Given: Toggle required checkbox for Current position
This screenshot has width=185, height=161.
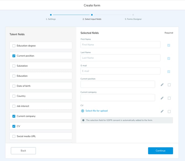Looking at the screenshot, I should (x=169, y=85).
